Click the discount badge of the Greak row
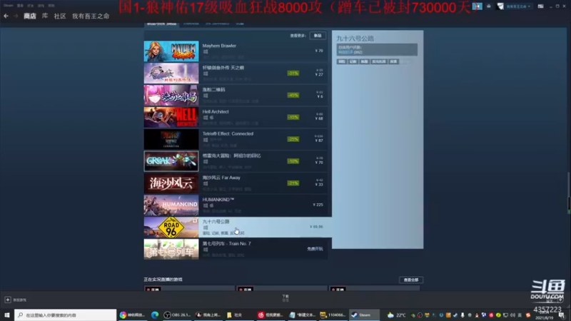This screenshot has width=571, height=321. point(293,161)
